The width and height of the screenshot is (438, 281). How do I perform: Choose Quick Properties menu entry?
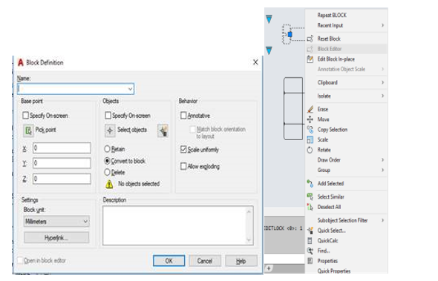(334, 271)
